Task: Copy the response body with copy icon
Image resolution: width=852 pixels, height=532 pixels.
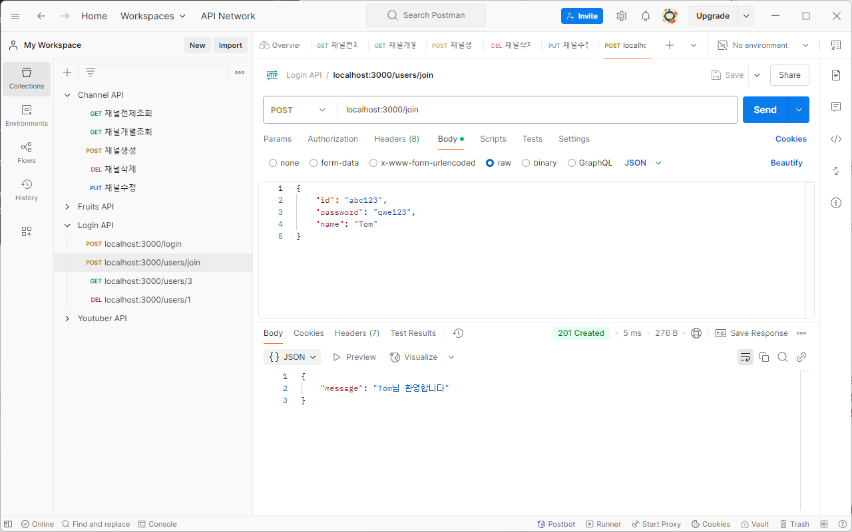Action: click(764, 357)
